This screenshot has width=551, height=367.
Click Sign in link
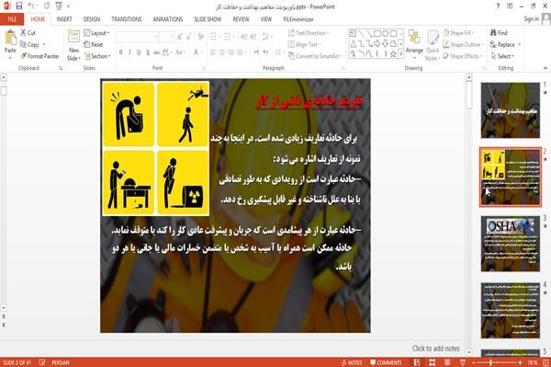coord(531,19)
